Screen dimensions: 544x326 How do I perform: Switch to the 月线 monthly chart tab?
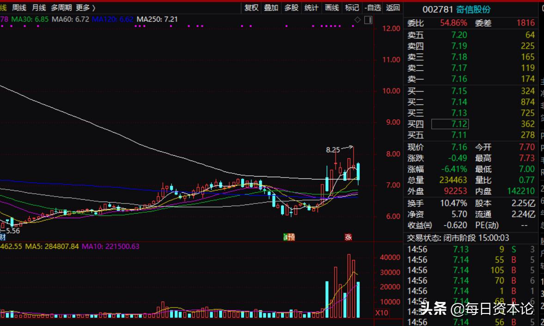[x=38, y=8]
